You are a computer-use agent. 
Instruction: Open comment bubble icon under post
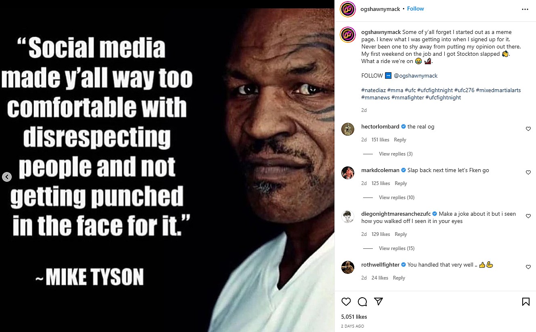click(362, 302)
